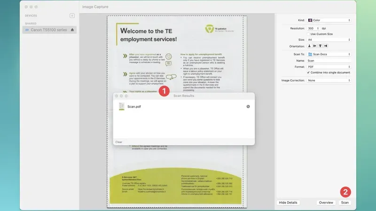
Task: Start scanning with the Scan button
Action: pyautogui.click(x=345, y=203)
